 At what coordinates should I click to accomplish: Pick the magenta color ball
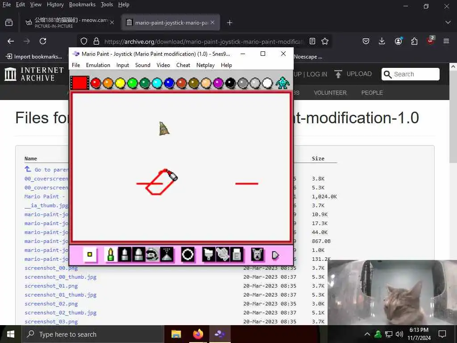click(x=218, y=84)
